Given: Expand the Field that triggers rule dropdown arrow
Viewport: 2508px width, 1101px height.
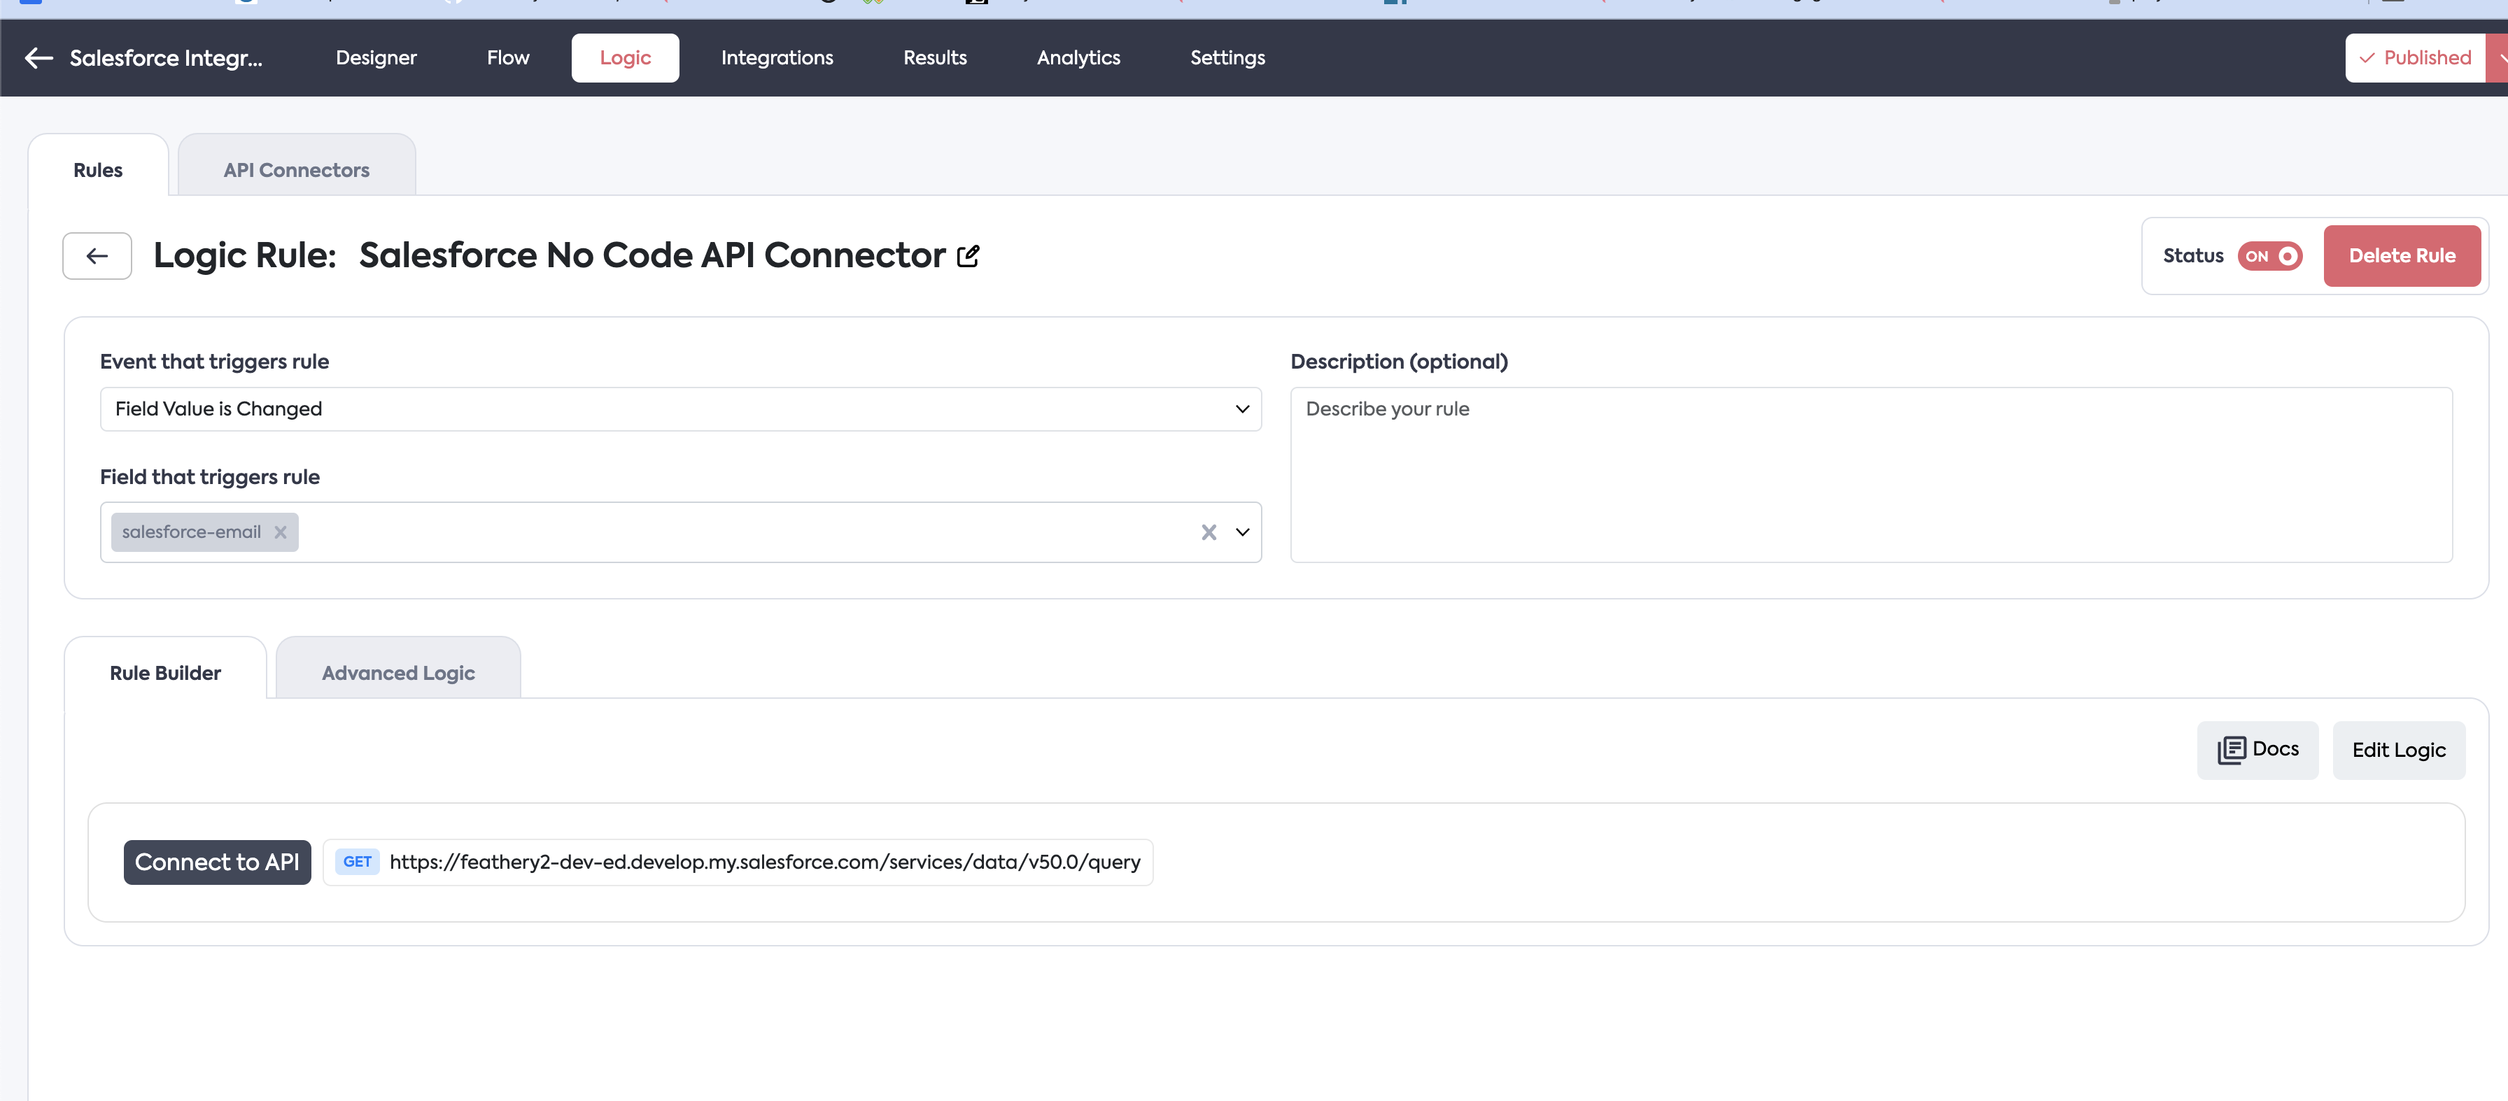Looking at the screenshot, I should pyautogui.click(x=1242, y=532).
